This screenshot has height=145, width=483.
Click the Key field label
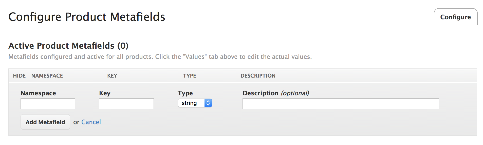point(105,93)
